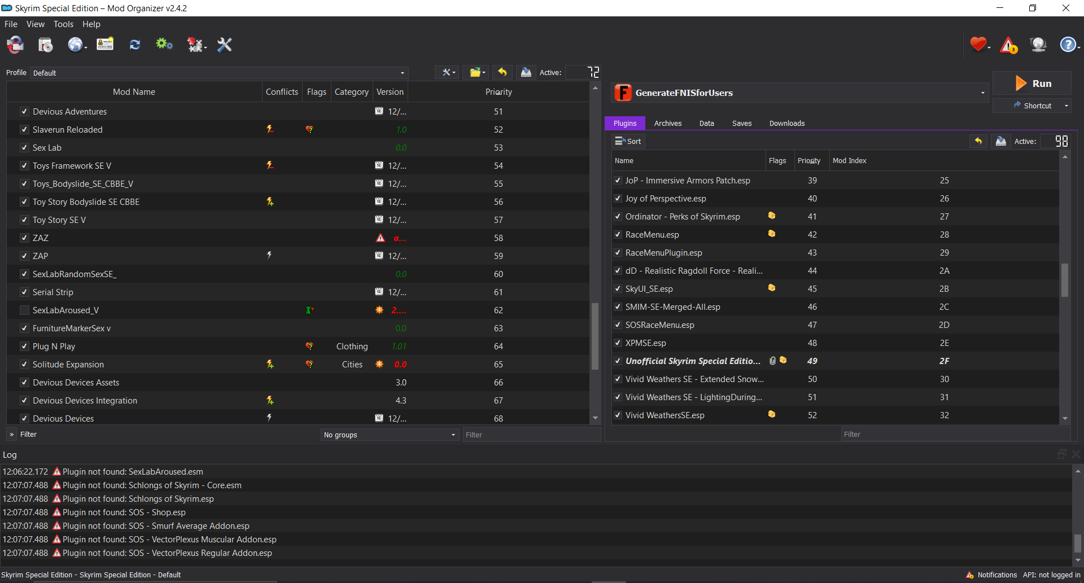Open the instance manager toolbar icon

(x=15, y=44)
